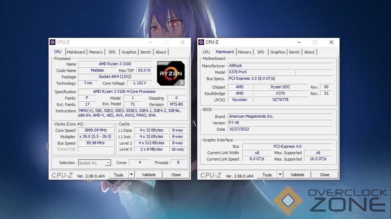The image size is (391, 219).
Task: Click CPU-Z app icon in left window title bar
Action: click(53, 42)
